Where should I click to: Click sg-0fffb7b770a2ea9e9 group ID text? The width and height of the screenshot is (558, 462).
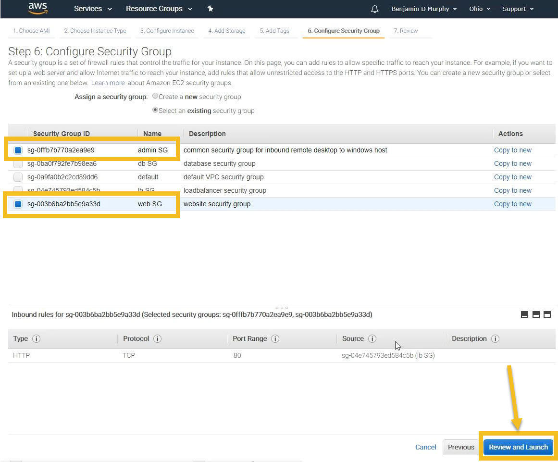pos(61,150)
